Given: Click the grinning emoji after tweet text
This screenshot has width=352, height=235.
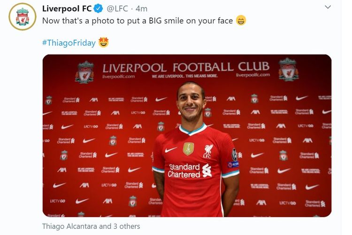Looking at the screenshot, I should 241,21.
